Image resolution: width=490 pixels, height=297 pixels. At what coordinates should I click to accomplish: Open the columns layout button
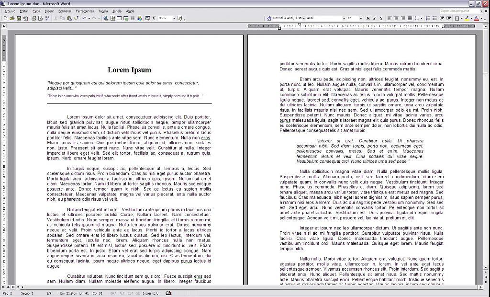(x=133, y=19)
